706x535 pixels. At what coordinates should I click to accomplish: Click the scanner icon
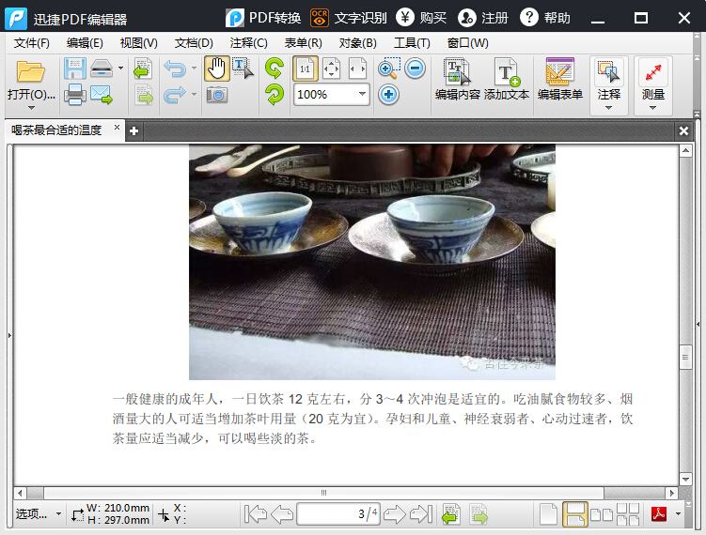(102, 69)
